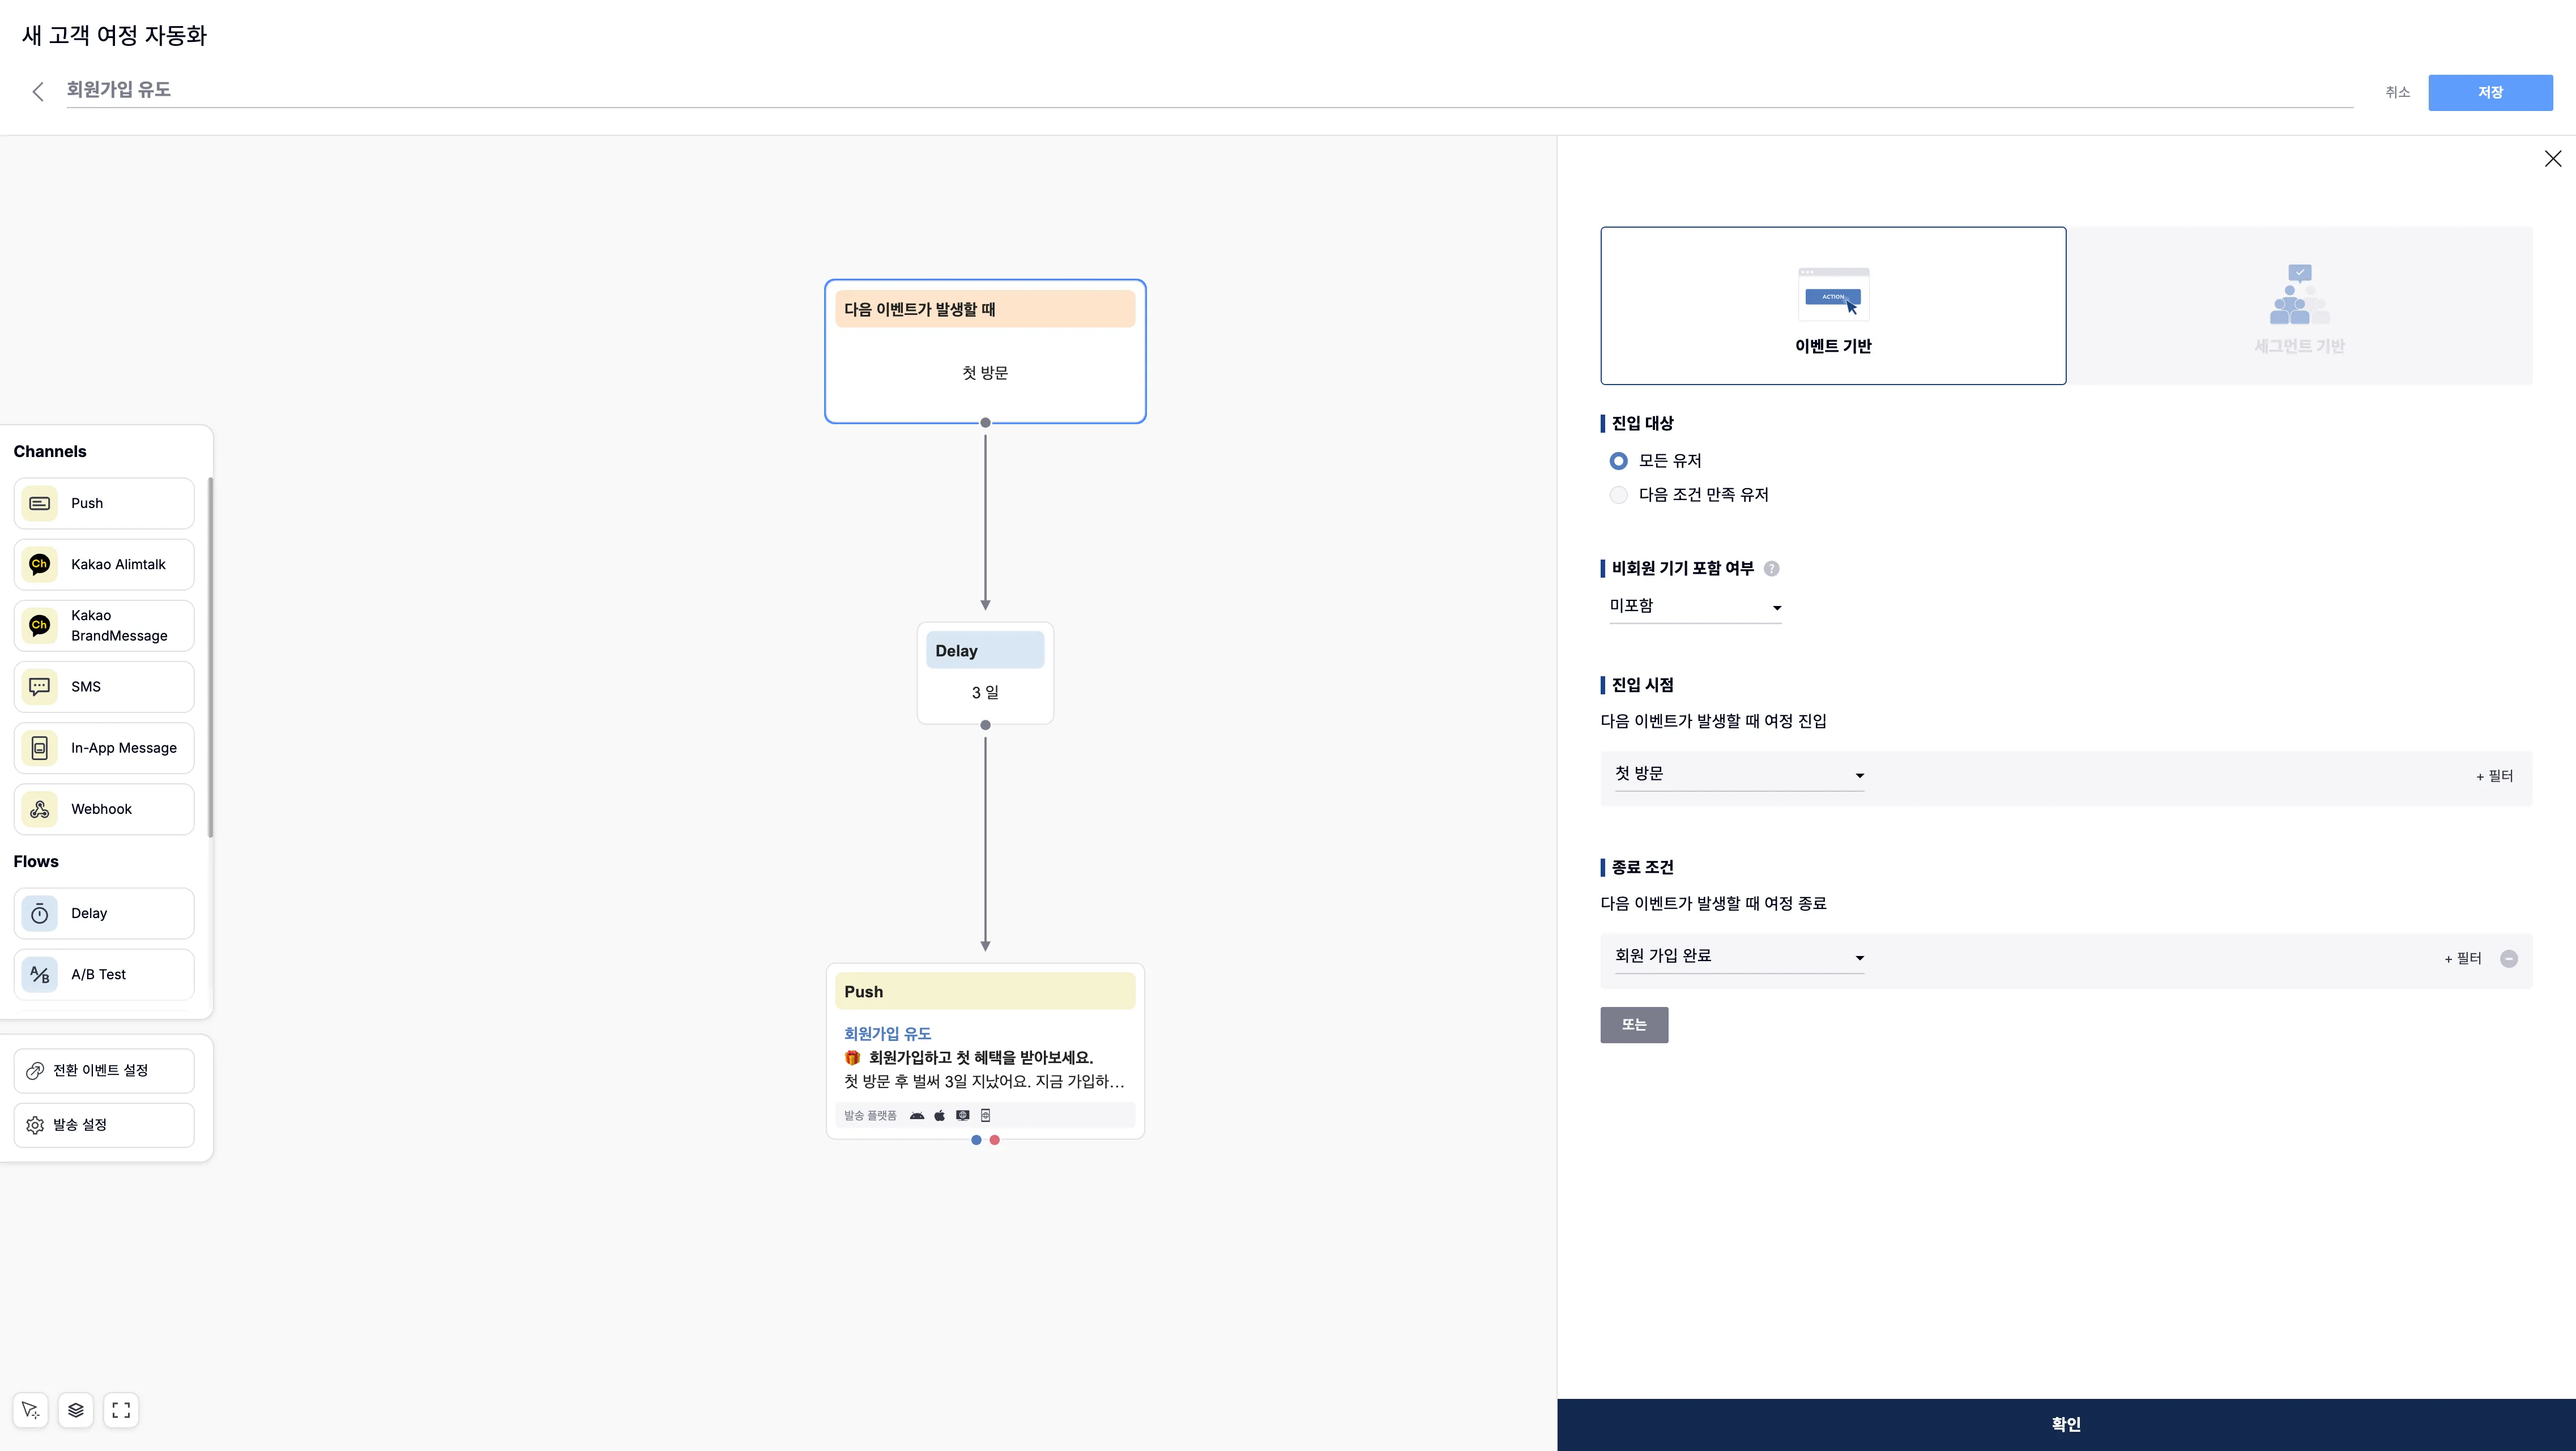
Task: Click help icon beside 비회원 기기 포함 여부
Action: [1771, 569]
